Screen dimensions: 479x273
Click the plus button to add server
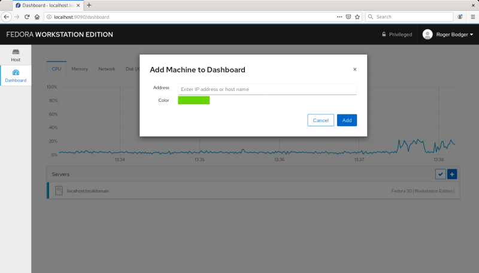(x=452, y=174)
